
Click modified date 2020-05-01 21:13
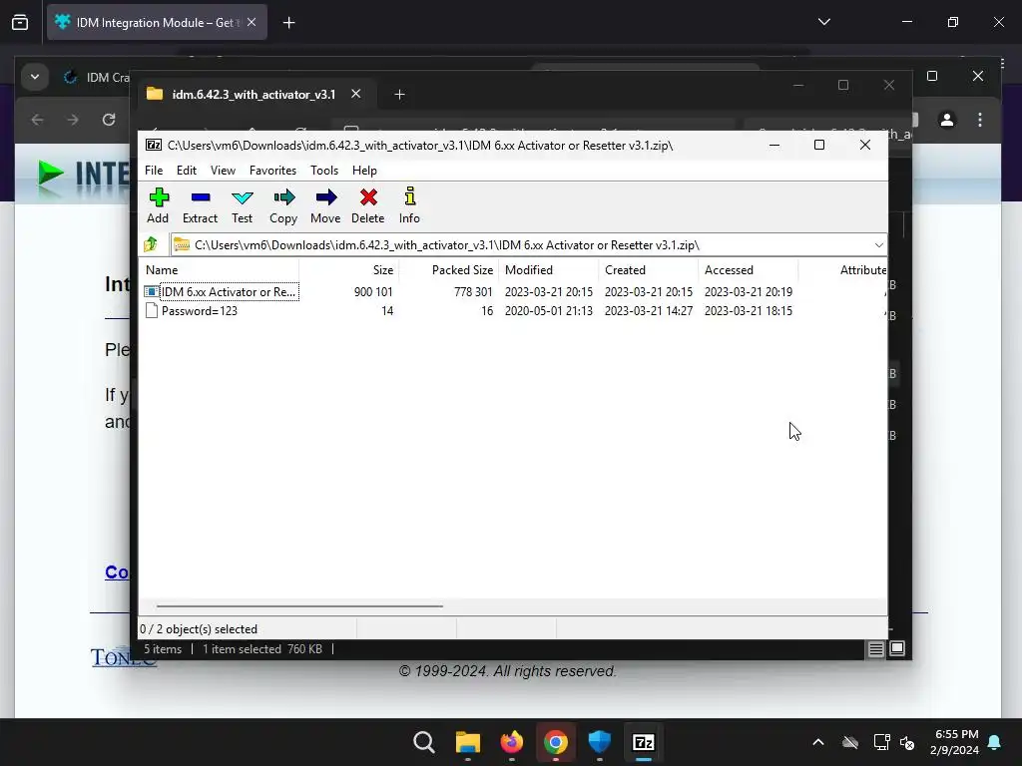pyautogui.click(x=549, y=311)
